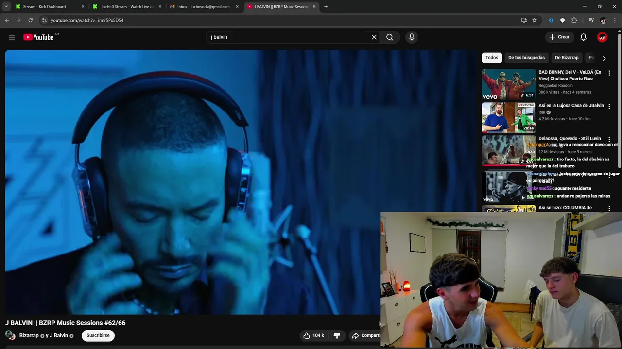Click the install app icon in address bar
The width and height of the screenshot is (622, 349).
click(524, 20)
